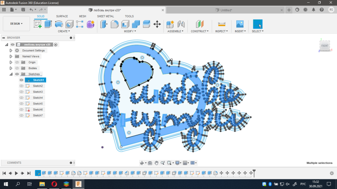Show the Origin folder
The image size is (337, 189).
coord(17,62)
